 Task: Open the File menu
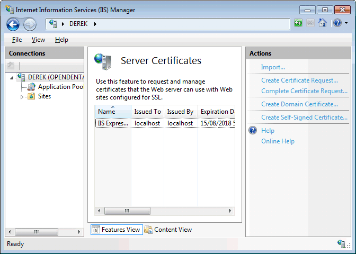(x=17, y=40)
